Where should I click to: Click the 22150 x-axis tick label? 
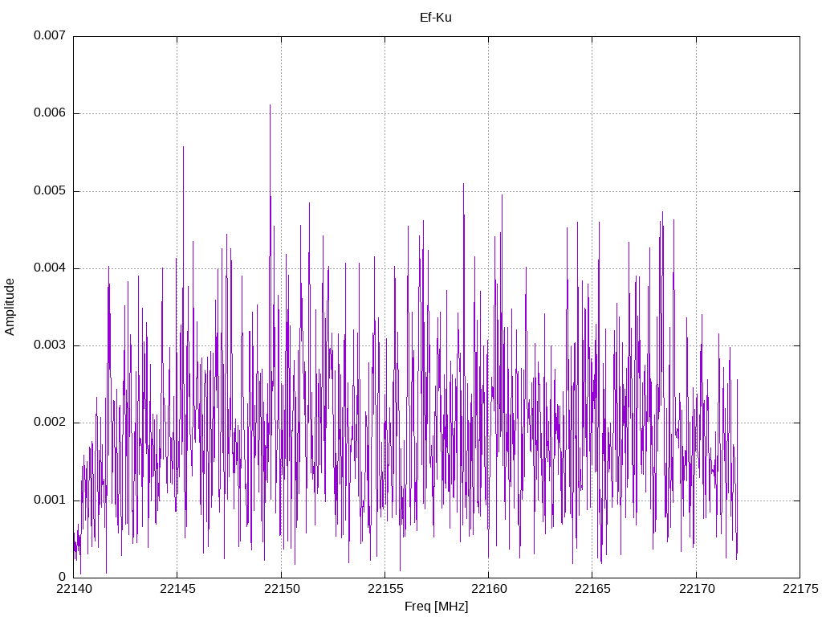(282, 589)
